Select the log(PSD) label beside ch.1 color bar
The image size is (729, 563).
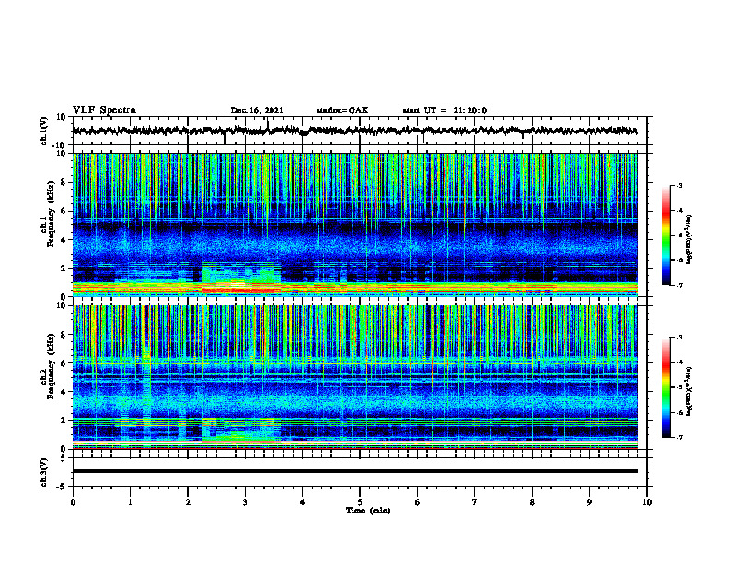click(x=689, y=239)
